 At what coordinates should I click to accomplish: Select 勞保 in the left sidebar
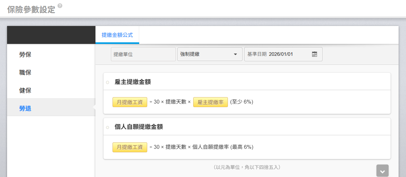point(25,55)
